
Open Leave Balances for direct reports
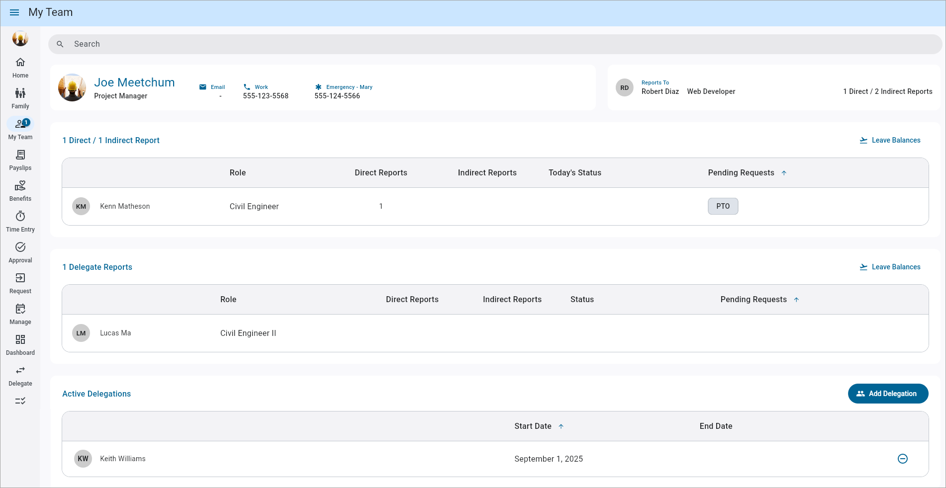point(890,141)
